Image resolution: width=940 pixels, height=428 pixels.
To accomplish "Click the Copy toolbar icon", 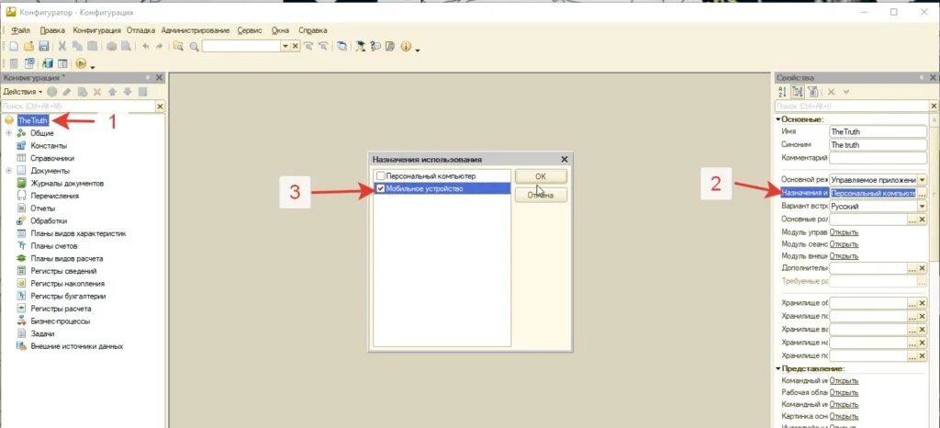I will click(77, 46).
